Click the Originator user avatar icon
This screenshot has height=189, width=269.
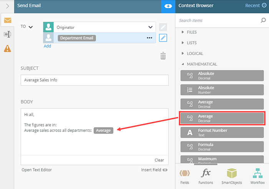click(x=48, y=27)
